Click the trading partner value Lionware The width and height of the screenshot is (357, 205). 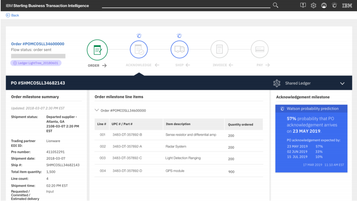coord(53,141)
